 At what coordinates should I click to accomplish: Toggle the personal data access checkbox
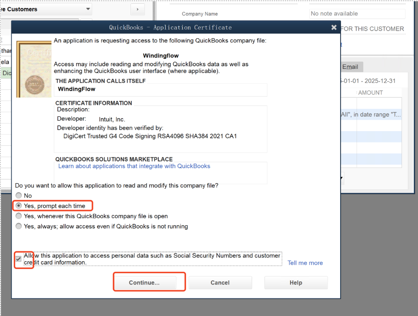[19, 259]
